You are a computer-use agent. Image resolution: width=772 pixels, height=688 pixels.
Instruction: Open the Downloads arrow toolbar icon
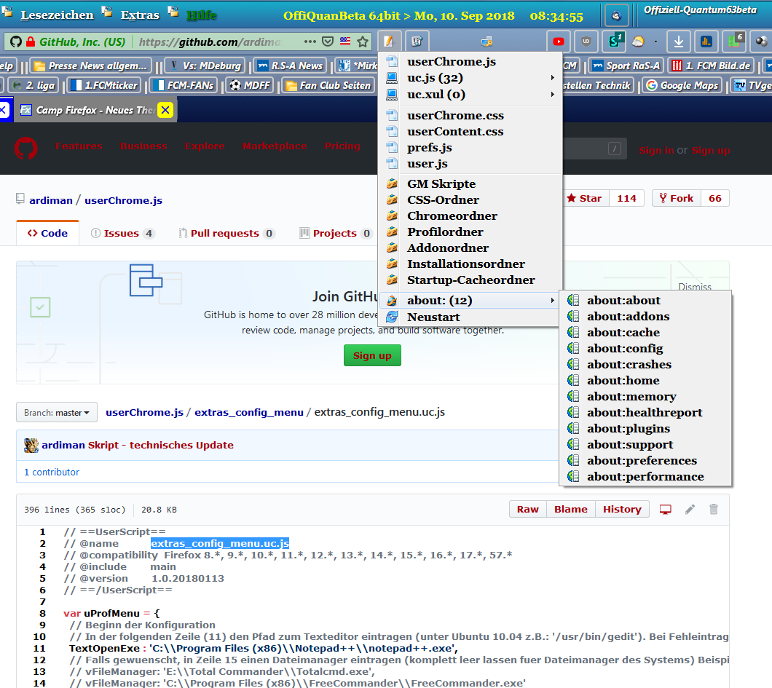point(679,41)
